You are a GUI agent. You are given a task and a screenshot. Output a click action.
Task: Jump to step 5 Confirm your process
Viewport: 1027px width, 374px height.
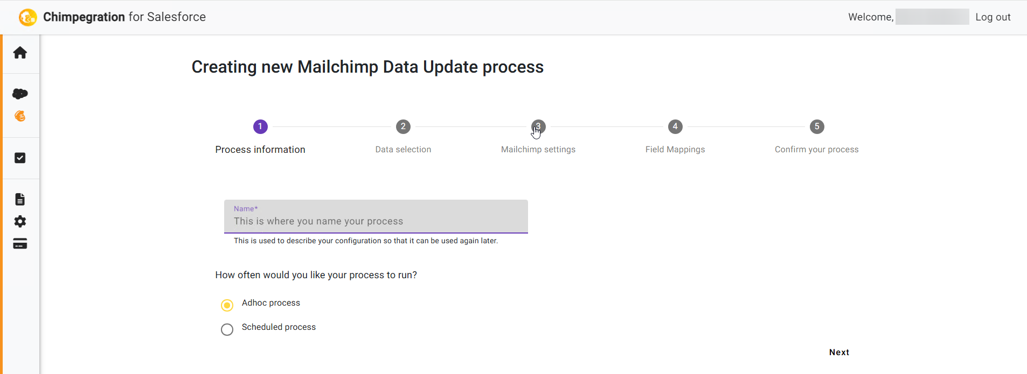tap(817, 137)
